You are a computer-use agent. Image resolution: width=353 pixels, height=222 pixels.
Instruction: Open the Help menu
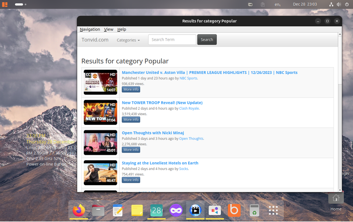122,29
